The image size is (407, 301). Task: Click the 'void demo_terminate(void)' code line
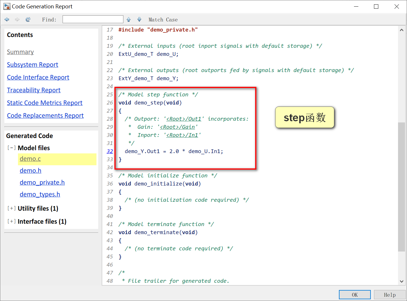coord(158,232)
